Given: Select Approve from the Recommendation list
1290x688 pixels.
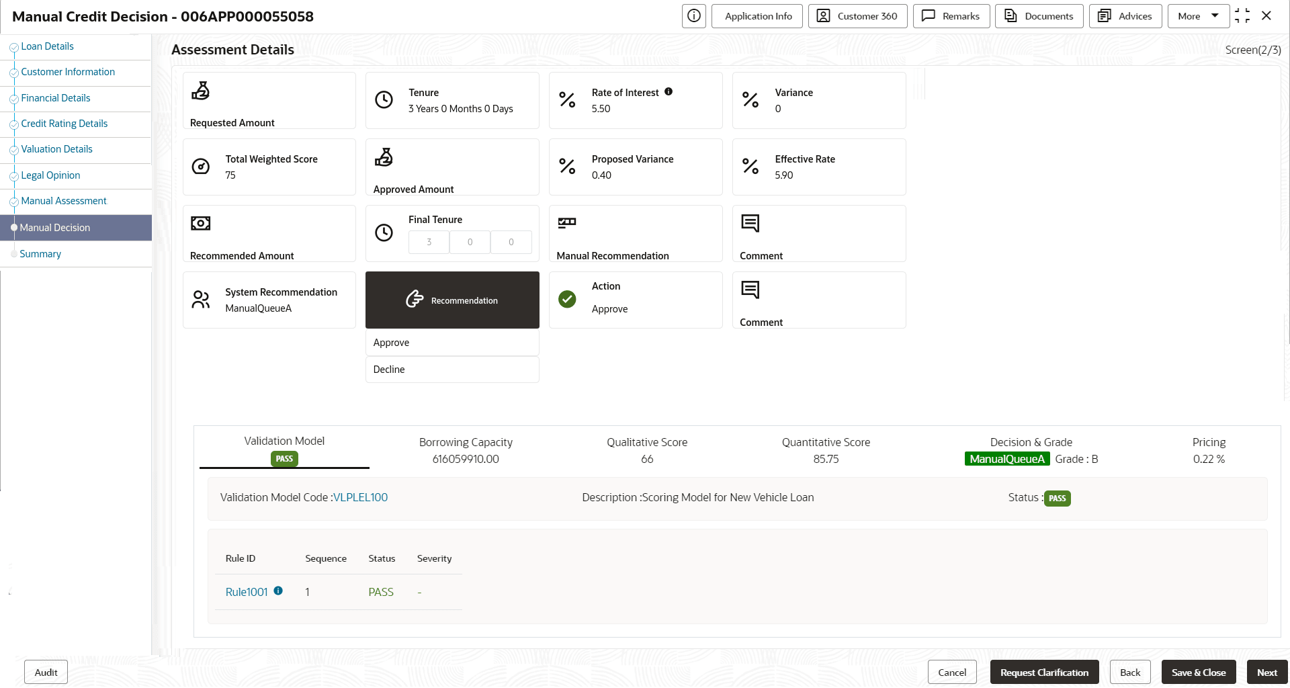Looking at the screenshot, I should point(452,343).
